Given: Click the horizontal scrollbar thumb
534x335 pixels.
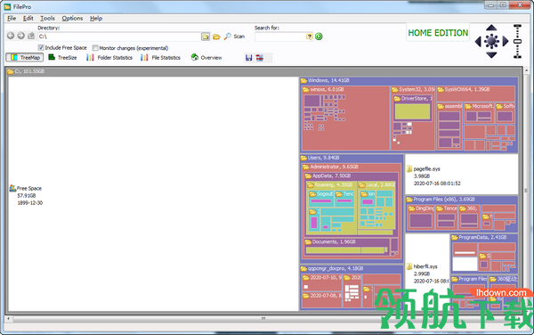Looking at the screenshot, I should click(x=263, y=319).
